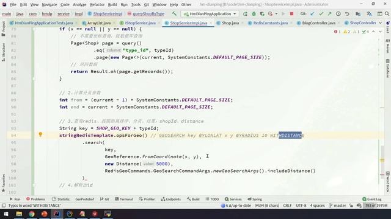Screen dimensions: 391x219
Task: Click the caret position 94:94 indicator
Action: [267, 206]
